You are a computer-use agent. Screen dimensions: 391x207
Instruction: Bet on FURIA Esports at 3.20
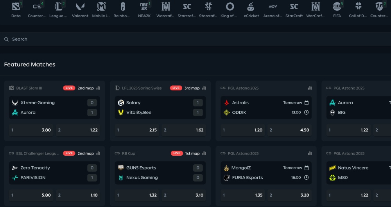[x=289, y=195]
